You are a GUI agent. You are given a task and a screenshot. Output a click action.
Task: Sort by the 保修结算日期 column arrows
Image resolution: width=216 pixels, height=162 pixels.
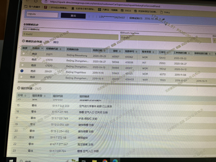pyautogui.click(x=210, y=54)
